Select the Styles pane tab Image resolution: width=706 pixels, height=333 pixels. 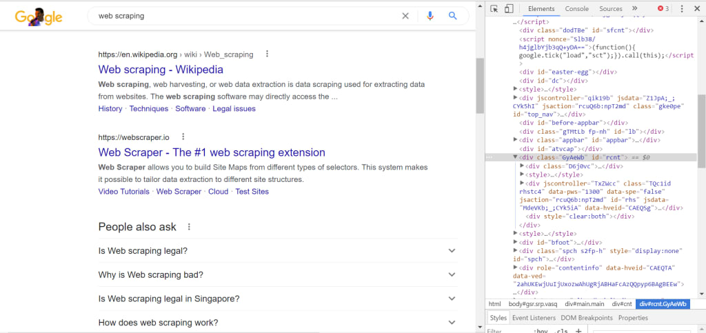(x=498, y=318)
